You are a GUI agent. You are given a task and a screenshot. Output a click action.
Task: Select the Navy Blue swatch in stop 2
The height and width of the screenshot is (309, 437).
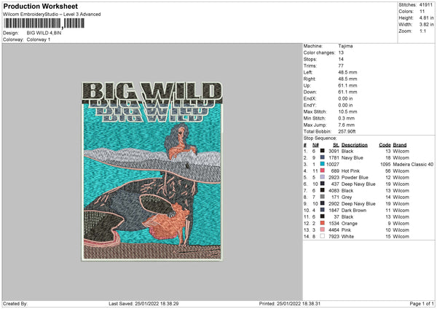pos(322,157)
